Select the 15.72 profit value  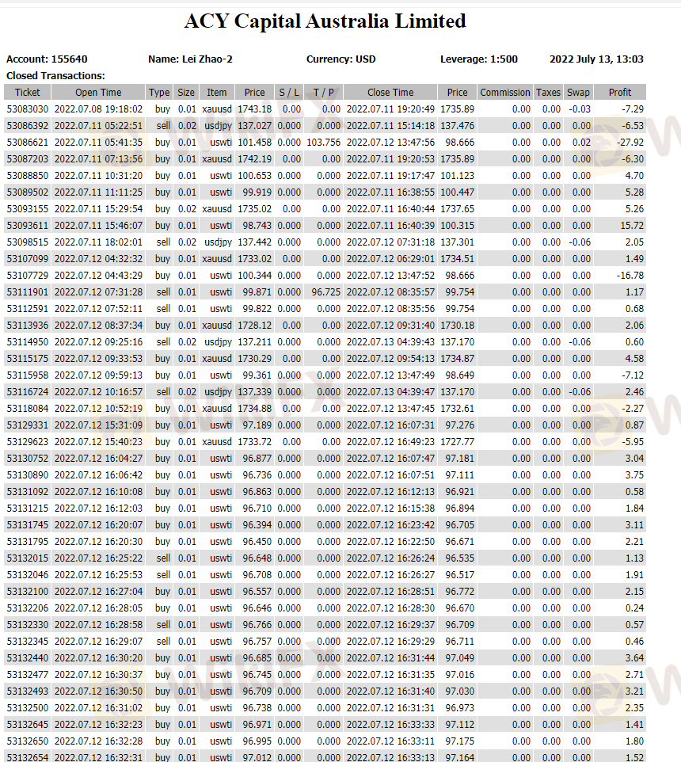click(x=633, y=226)
